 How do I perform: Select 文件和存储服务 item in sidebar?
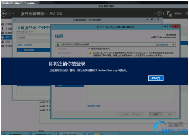coord(6,46)
